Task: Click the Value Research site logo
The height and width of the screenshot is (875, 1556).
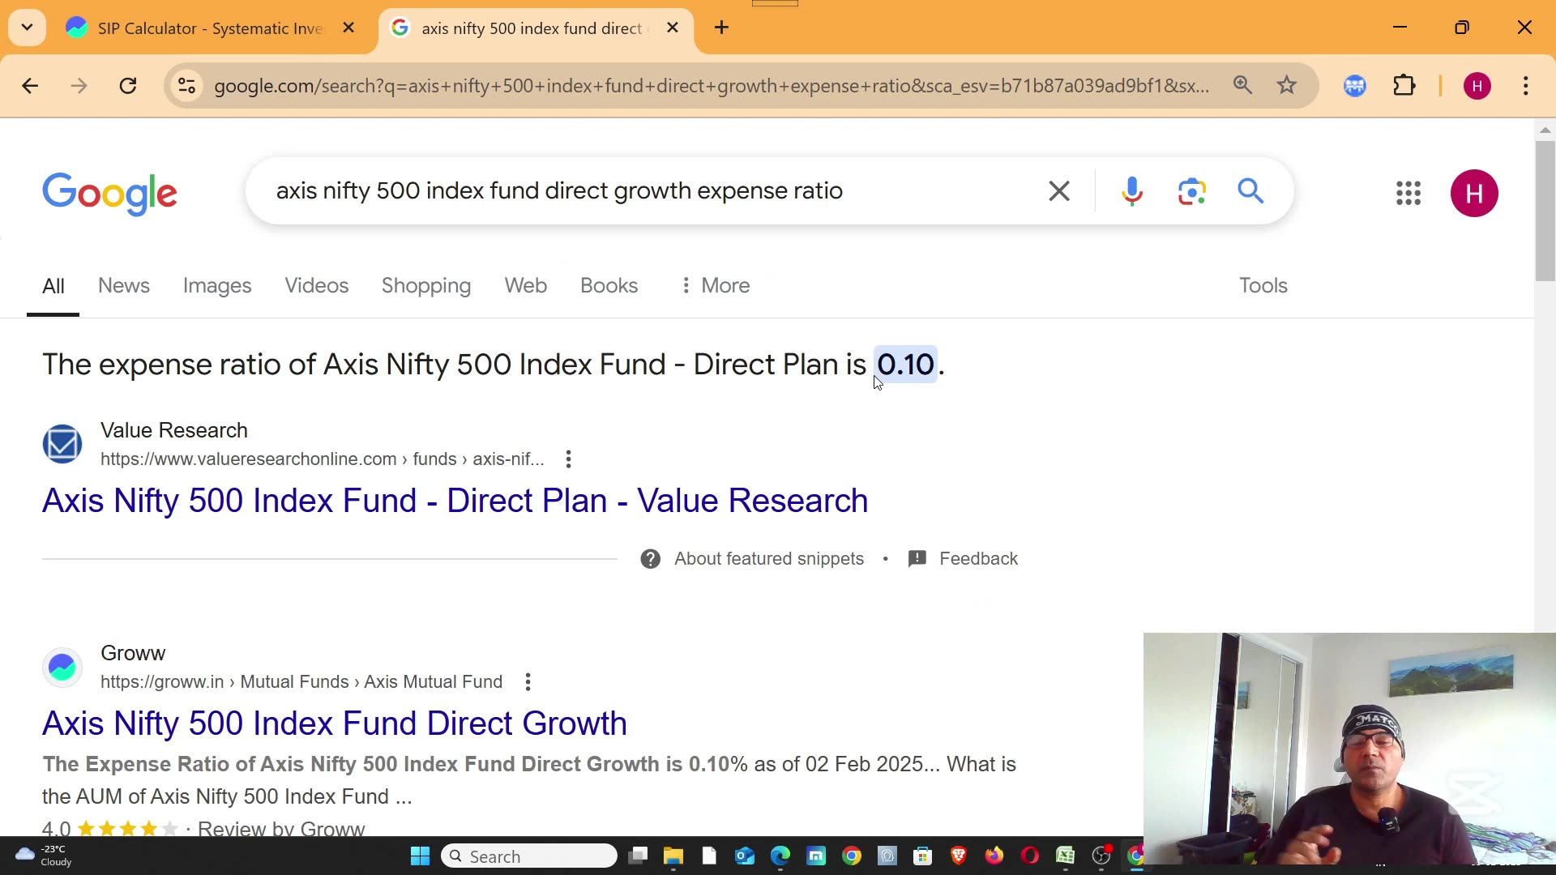Action: click(62, 444)
